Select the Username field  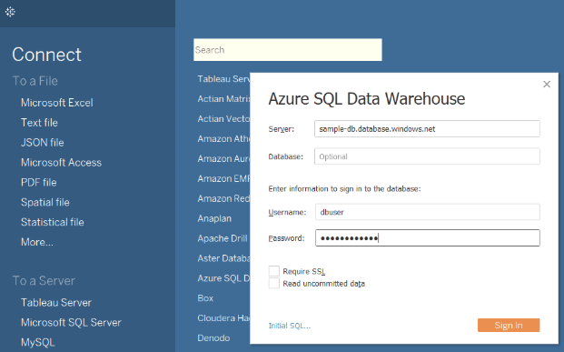(428, 212)
